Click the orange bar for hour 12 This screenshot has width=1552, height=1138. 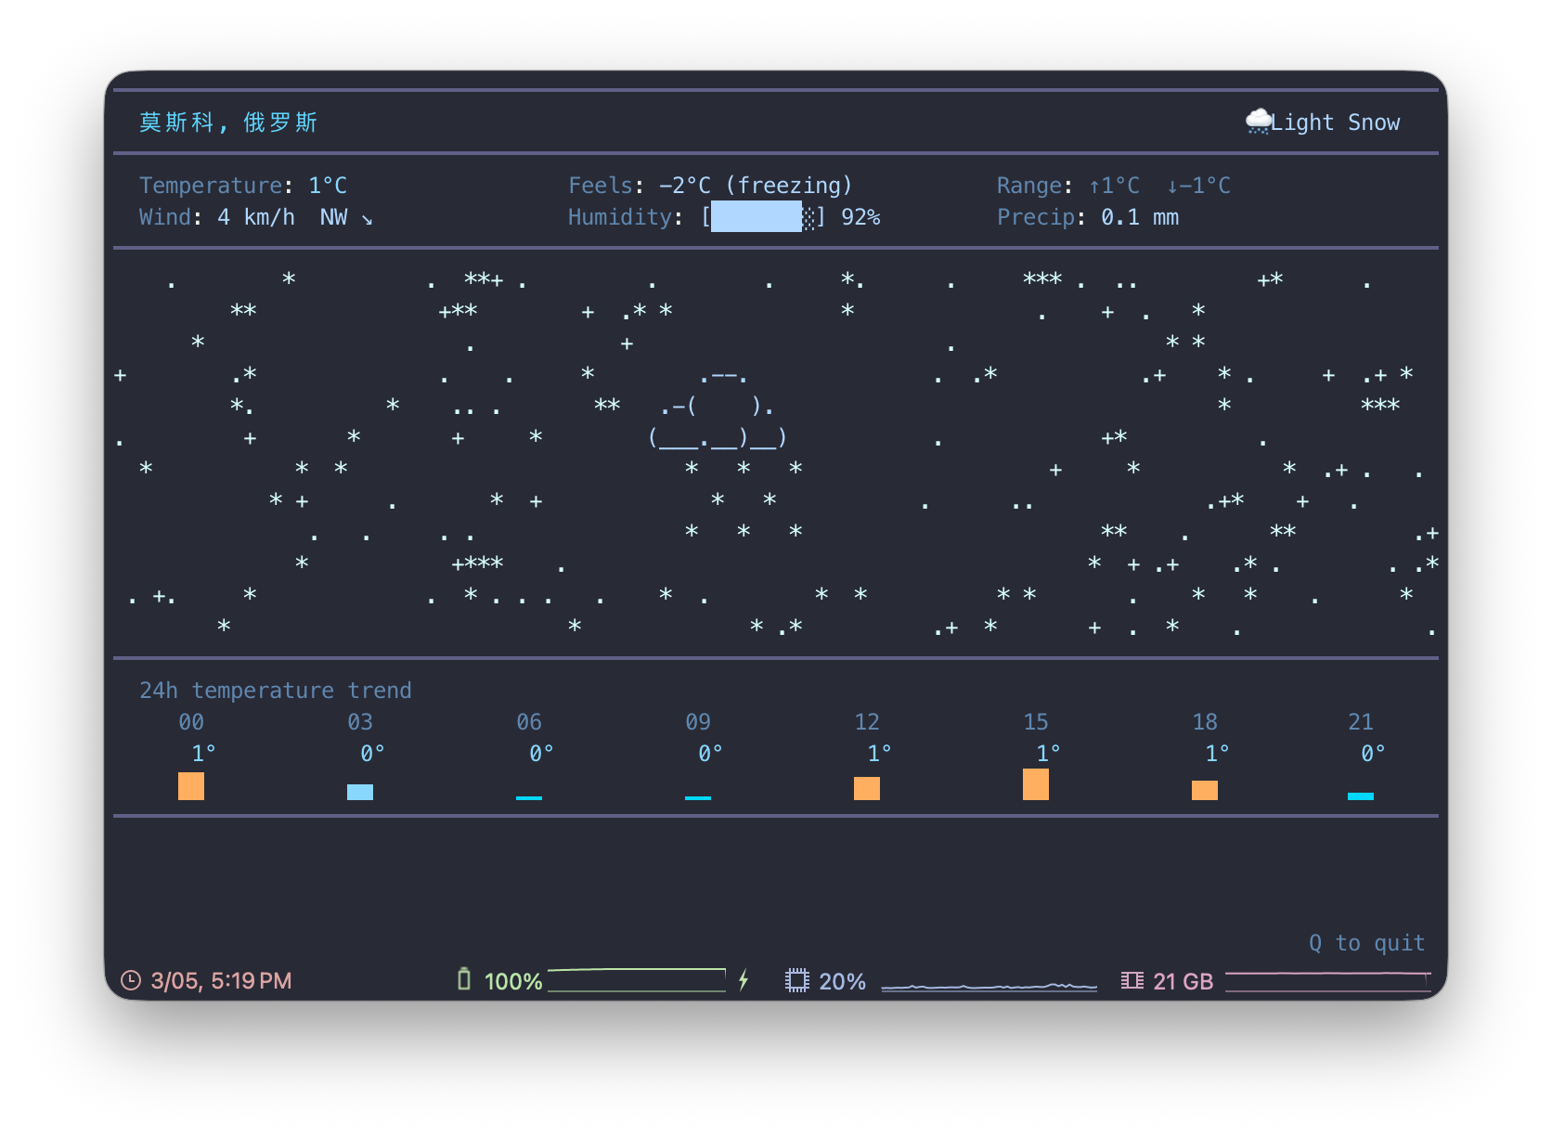[867, 788]
